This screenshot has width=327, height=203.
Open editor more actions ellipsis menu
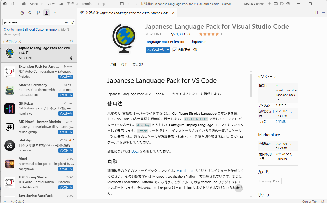pos(323,13)
